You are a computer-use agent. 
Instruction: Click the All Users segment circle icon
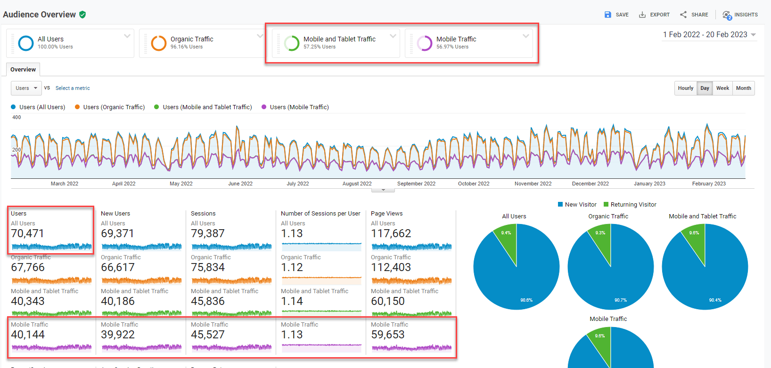coord(25,43)
